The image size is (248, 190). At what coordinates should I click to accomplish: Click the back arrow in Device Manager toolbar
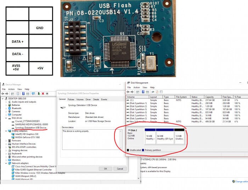3,93
